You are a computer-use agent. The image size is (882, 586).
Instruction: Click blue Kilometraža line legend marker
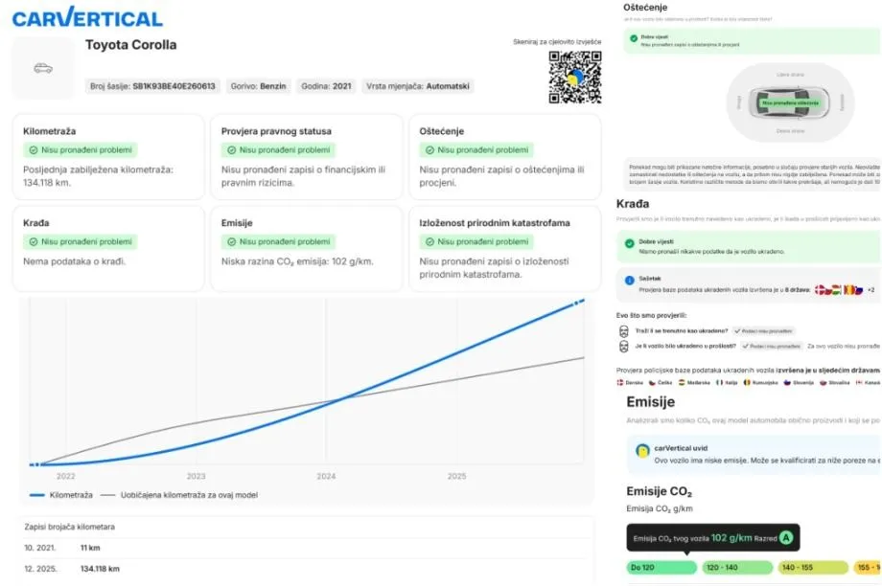click(x=37, y=495)
